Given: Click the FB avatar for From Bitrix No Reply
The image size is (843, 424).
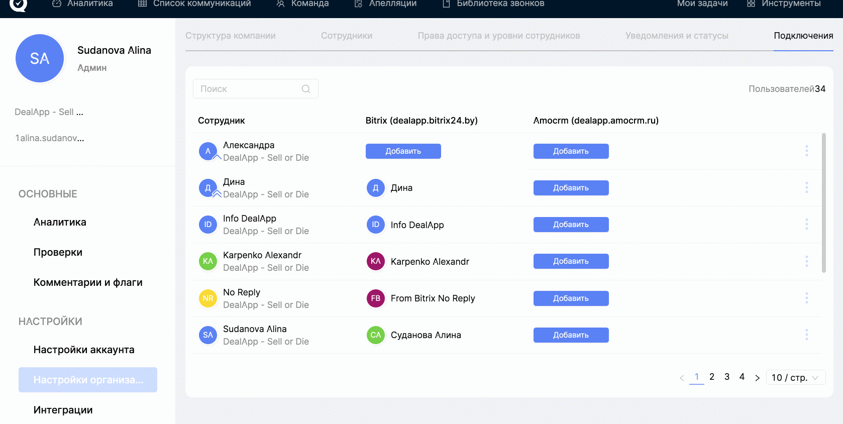Looking at the screenshot, I should pos(375,298).
